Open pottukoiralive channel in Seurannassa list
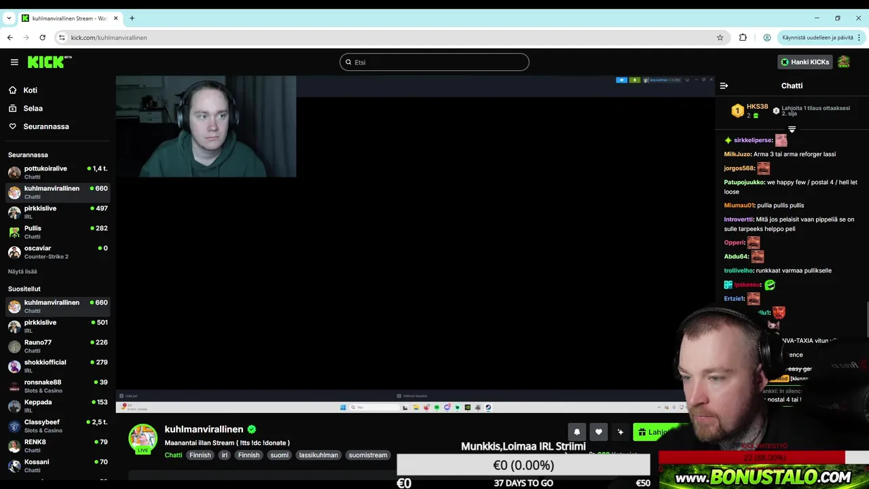Image resolution: width=869 pixels, height=489 pixels. click(x=58, y=173)
